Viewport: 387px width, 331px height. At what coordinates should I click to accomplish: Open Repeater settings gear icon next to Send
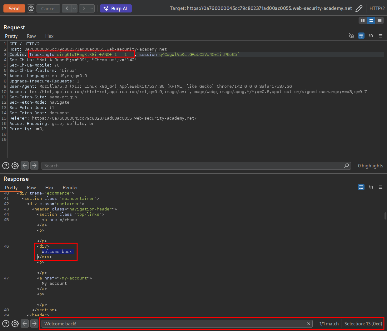point(31,8)
